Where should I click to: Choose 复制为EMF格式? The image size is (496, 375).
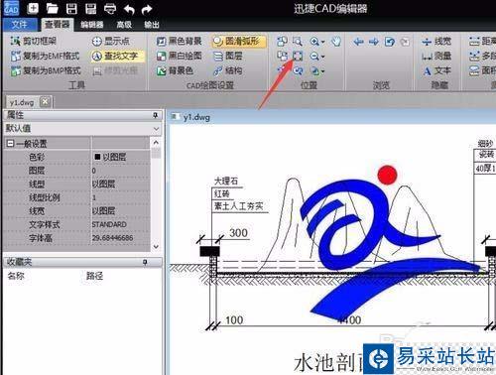coord(46,56)
